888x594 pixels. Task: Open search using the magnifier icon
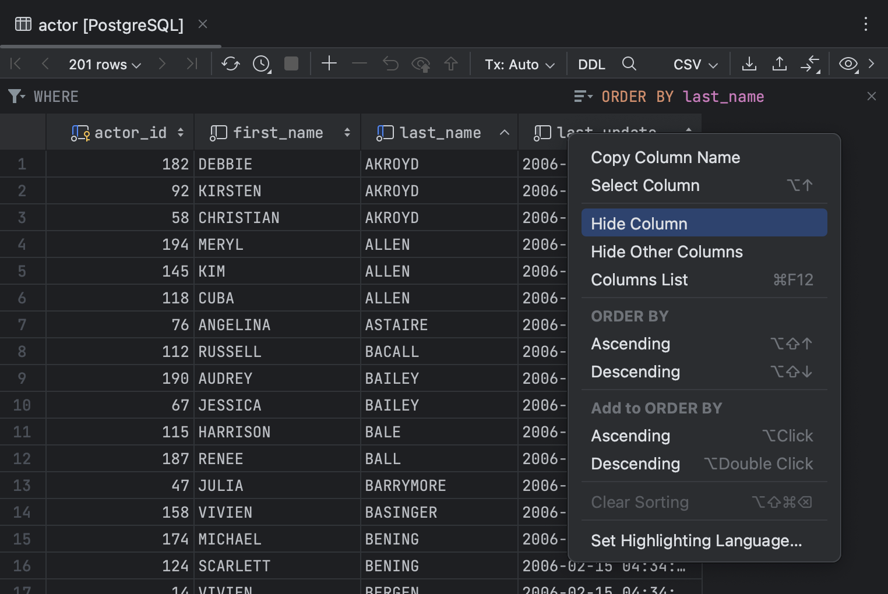point(629,64)
